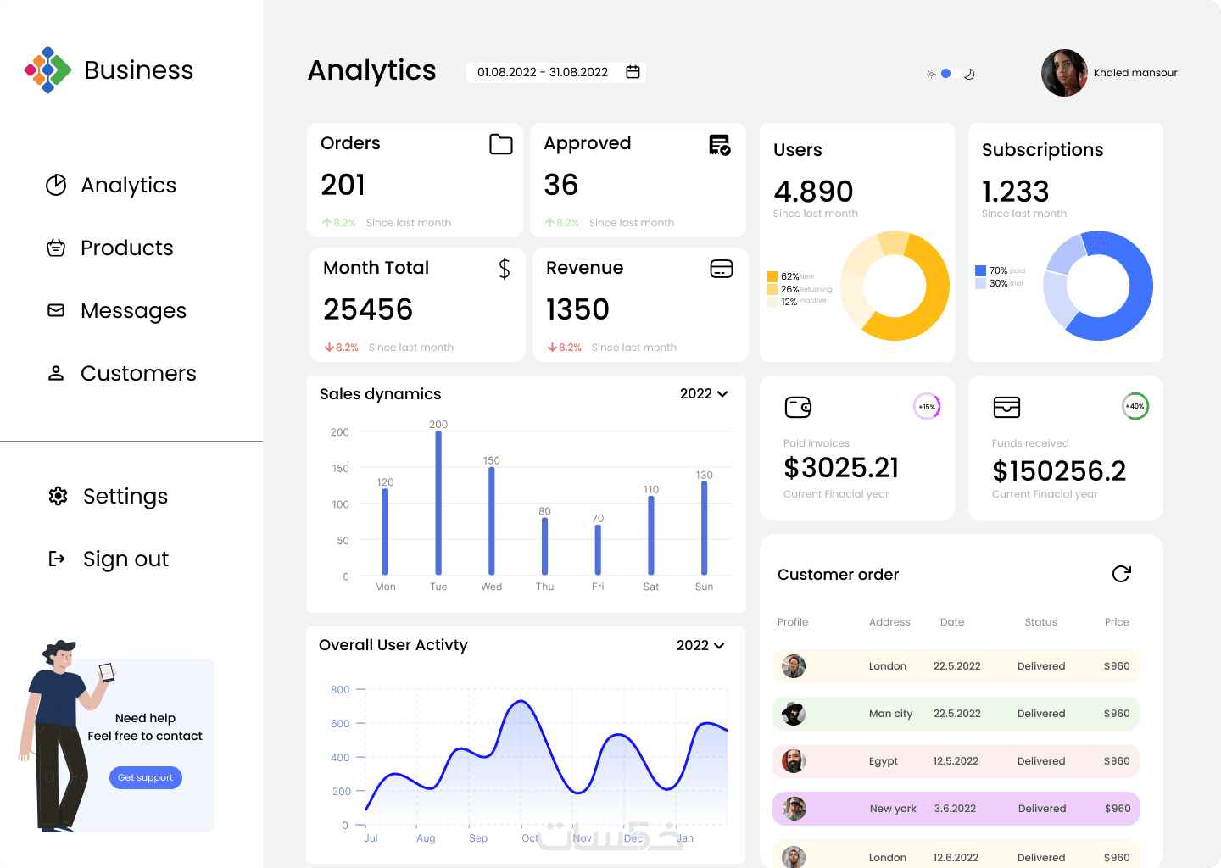1221x868 pixels.
Task: Click the blue 70% paid legend swatch
Action: coord(981,271)
